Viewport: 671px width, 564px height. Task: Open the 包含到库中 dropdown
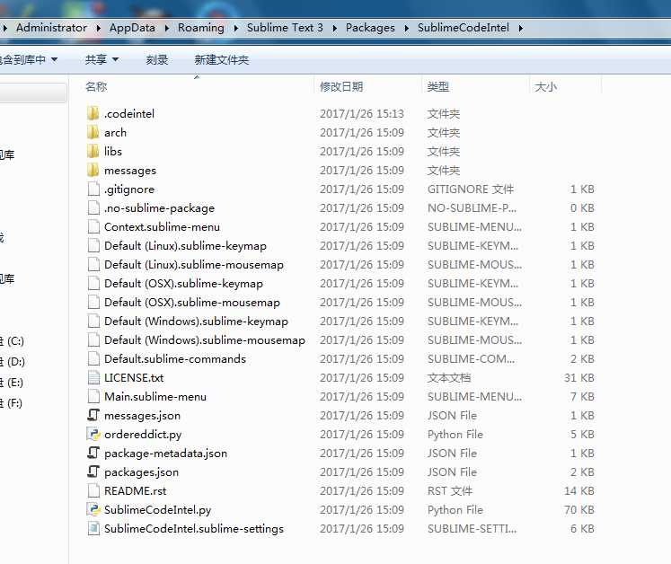(28, 59)
